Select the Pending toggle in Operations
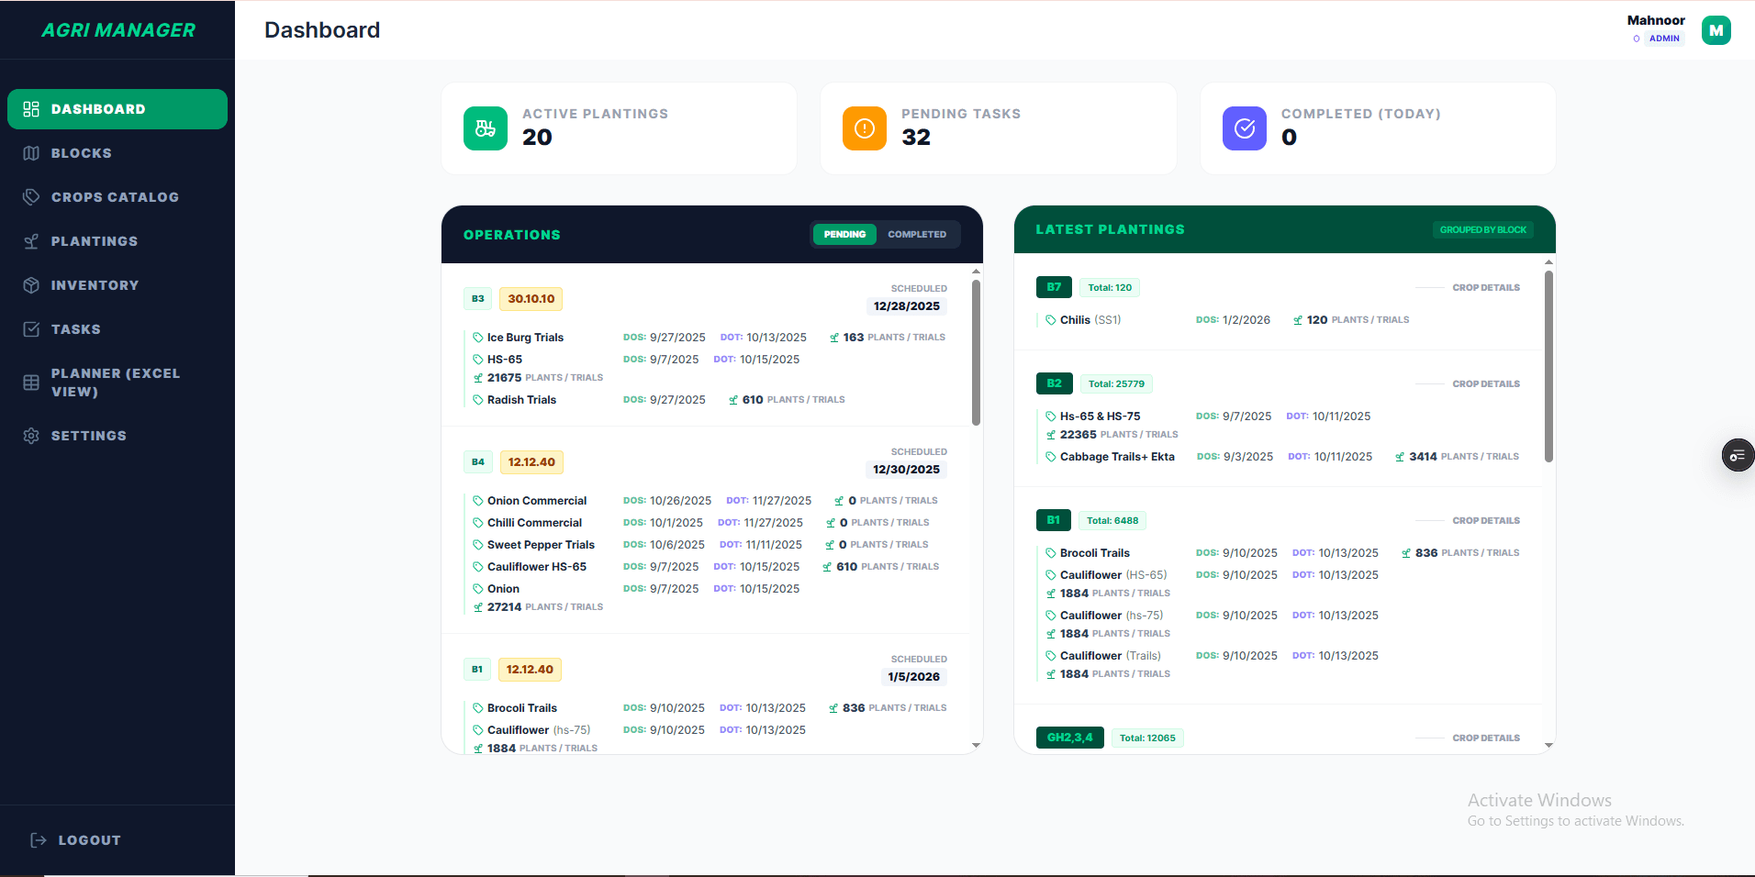The width and height of the screenshot is (1755, 877). click(844, 234)
